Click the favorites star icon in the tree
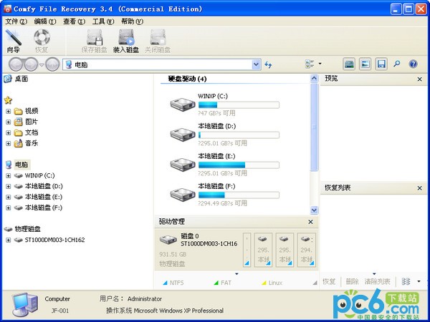This screenshot has width=430, height=322. pos(8,100)
